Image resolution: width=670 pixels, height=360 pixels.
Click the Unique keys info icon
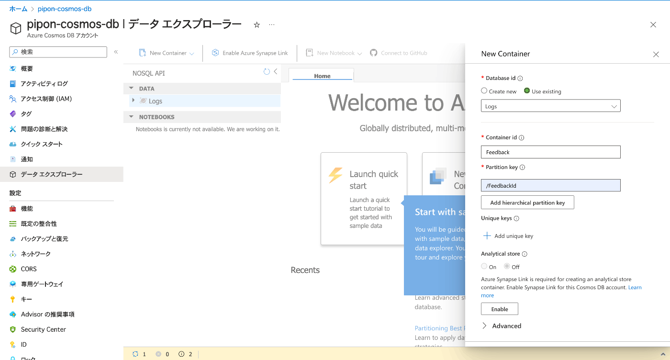(x=516, y=218)
